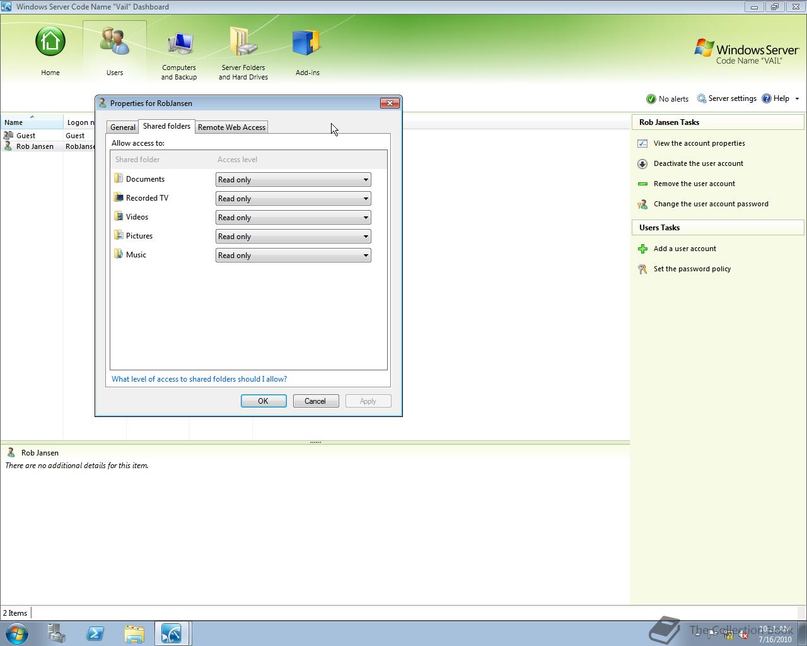The height and width of the screenshot is (646, 807).
Task: Open Music access level dropdown
Action: (x=293, y=255)
